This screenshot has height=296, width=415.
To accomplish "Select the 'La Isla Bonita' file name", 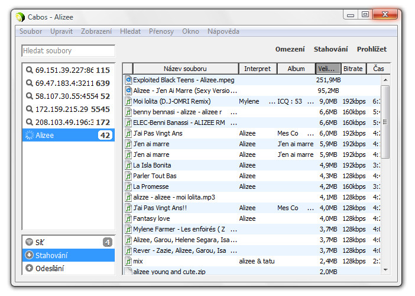I will (x=152, y=165).
